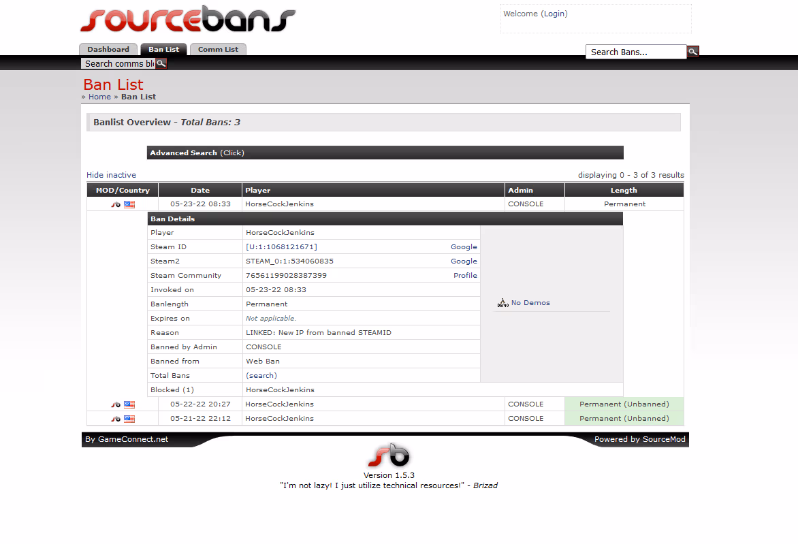Click the mod icon in 05-21-22 22:12 row
The width and height of the screenshot is (798, 544).
pos(116,419)
